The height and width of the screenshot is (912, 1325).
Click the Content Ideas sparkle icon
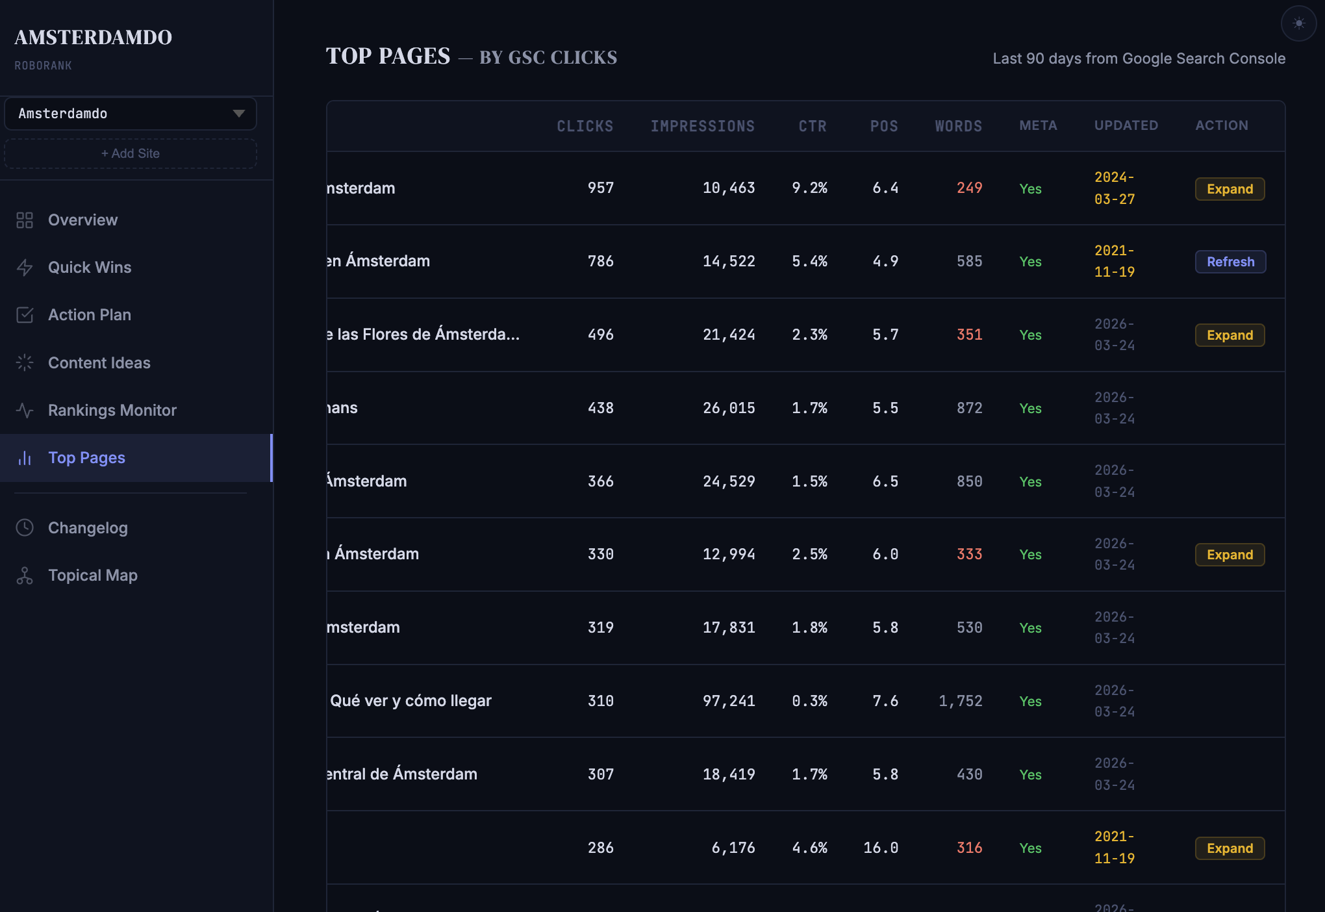coord(25,362)
